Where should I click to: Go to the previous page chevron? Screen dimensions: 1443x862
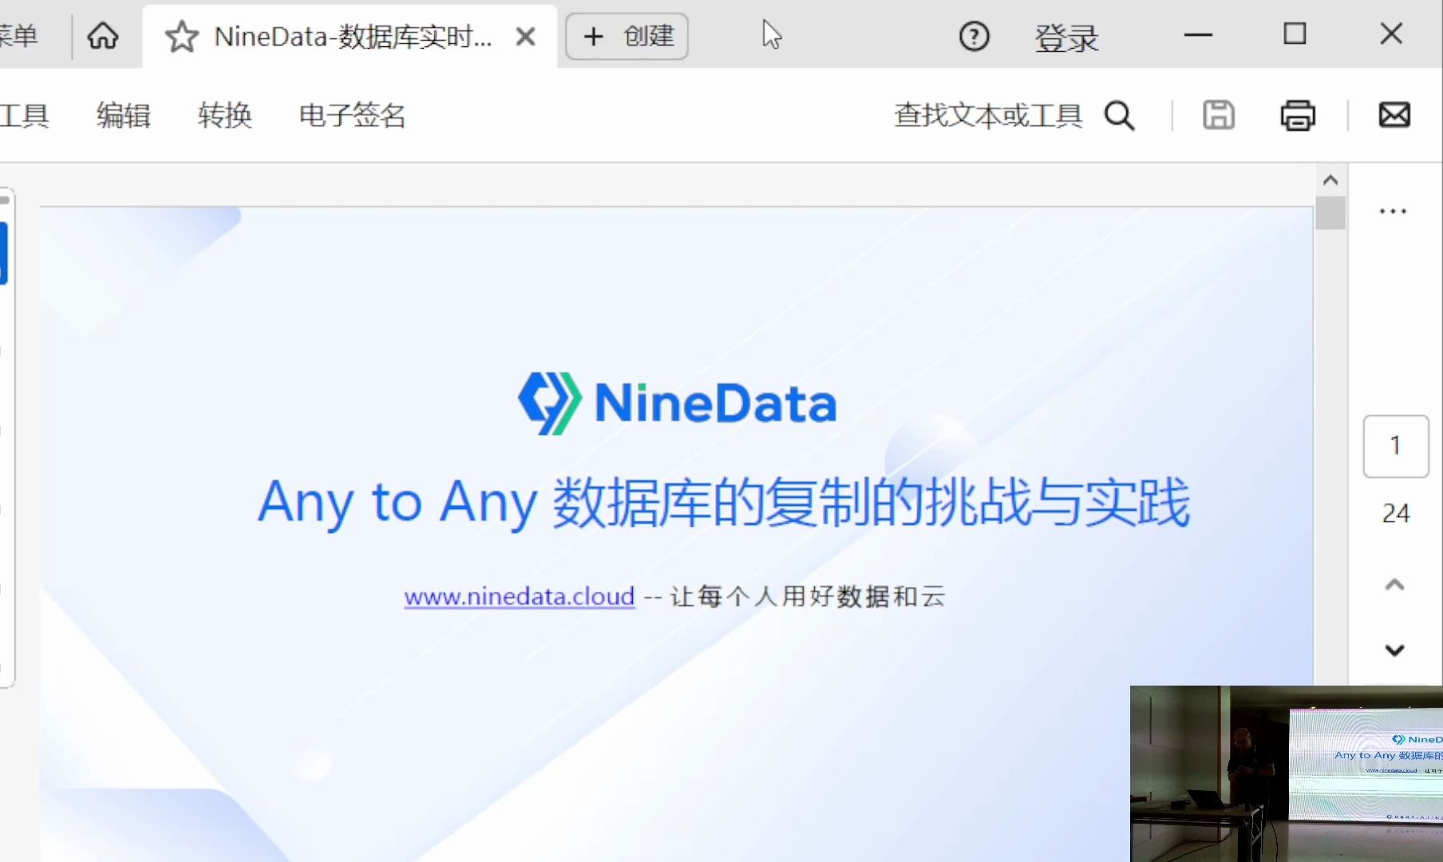coord(1394,585)
